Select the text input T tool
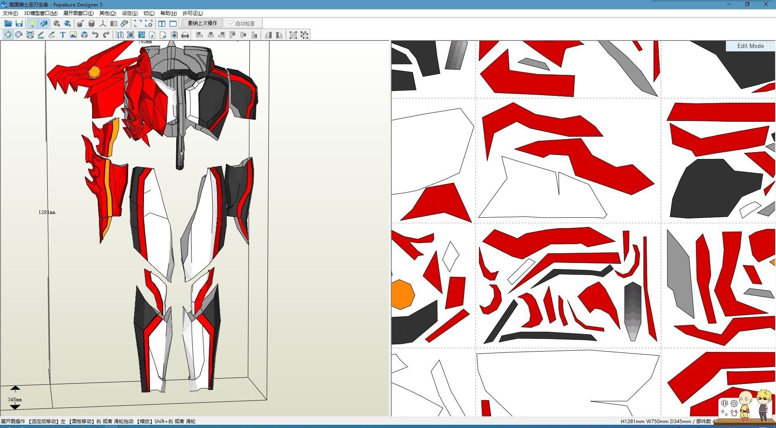Image resolution: width=776 pixels, height=428 pixels. (x=63, y=35)
